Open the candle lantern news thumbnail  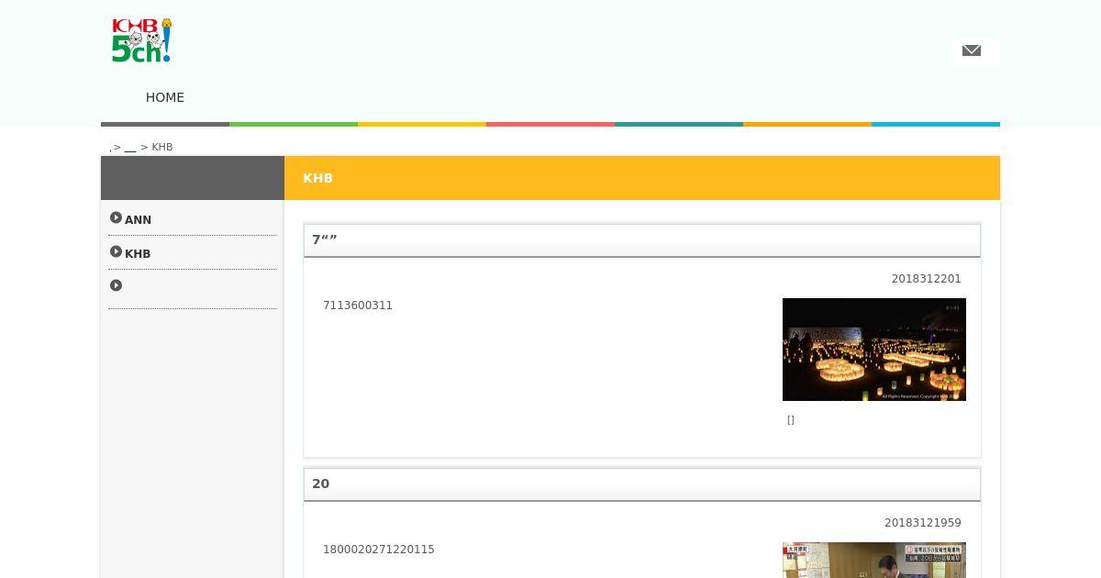click(x=874, y=350)
